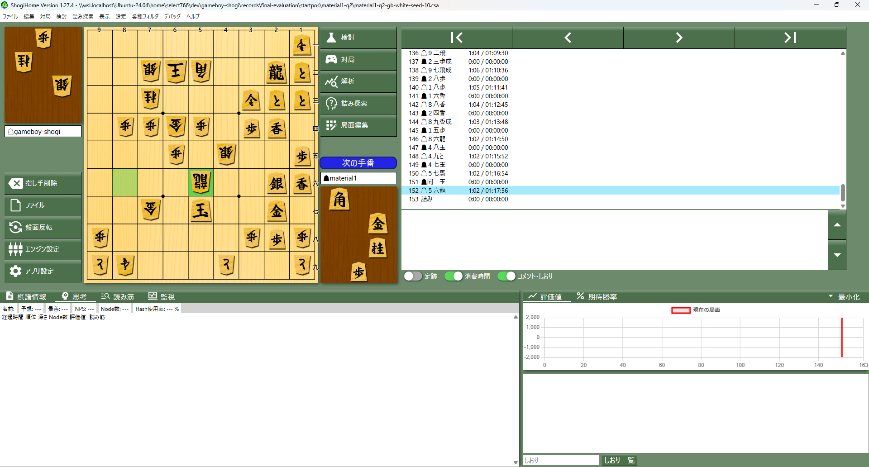Open the ヘルプ menu

tap(193, 16)
